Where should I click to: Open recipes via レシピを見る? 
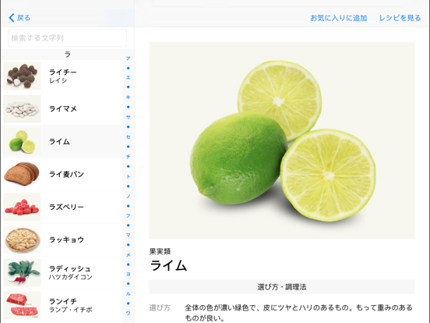400,18
